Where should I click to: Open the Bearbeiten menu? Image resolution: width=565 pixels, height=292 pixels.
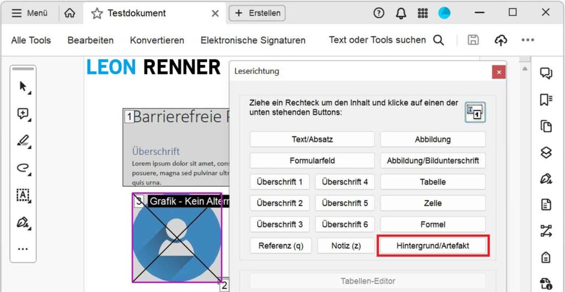(90, 40)
